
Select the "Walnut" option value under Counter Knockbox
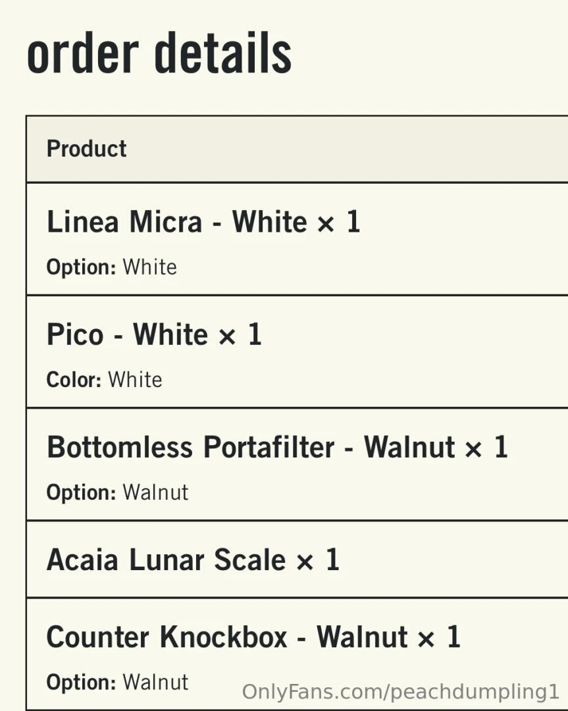click(x=155, y=682)
